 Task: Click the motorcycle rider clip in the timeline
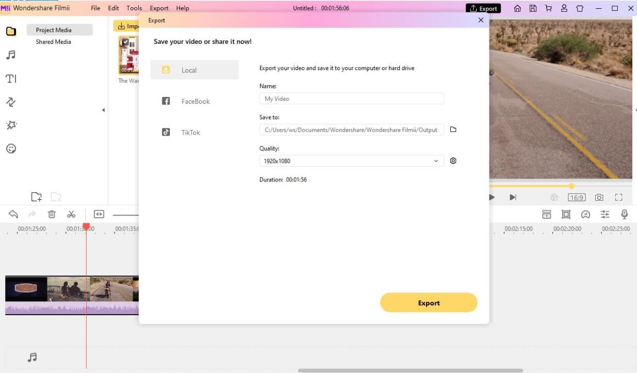click(110, 289)
